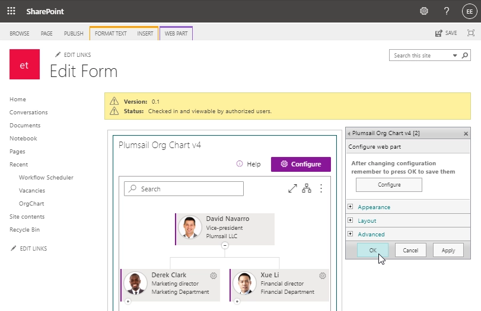481x311 pixels.
Task: Click the purple Configure button
Action: [x=301, y=164]
